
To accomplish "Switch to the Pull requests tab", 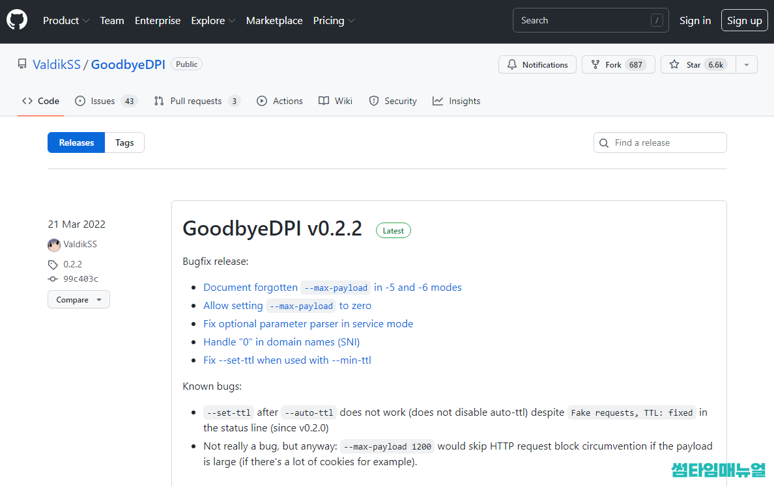I will tap(197, 101).
